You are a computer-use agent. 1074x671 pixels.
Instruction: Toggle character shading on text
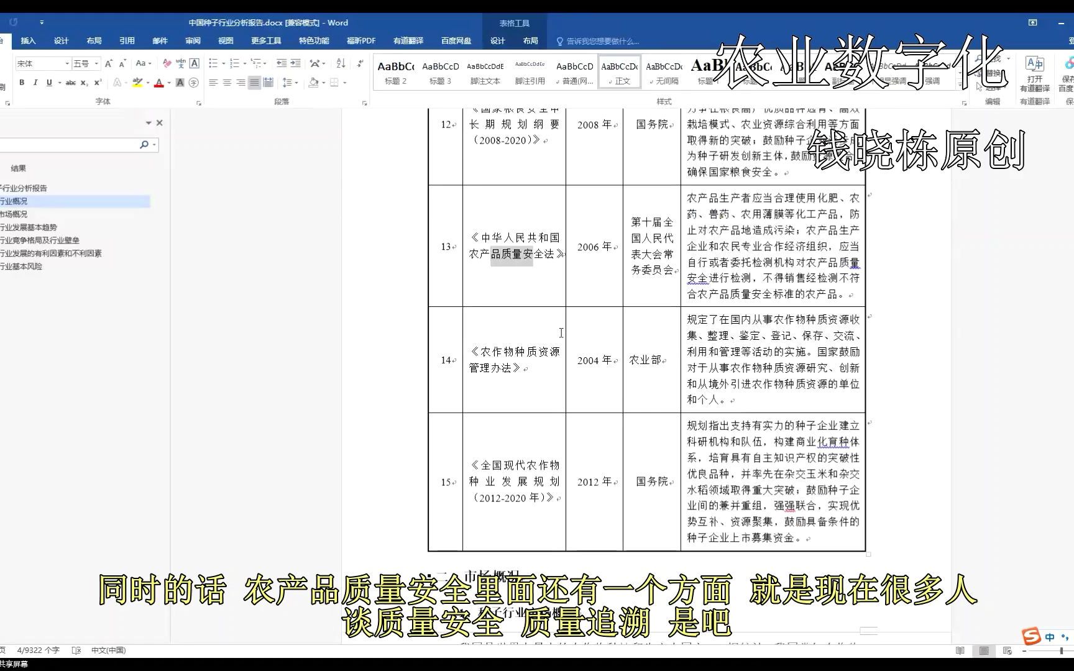point(180,83)
